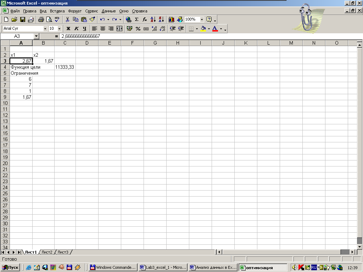Switch to Windows Commander taskbar button
Screen dimensions: 363x272
pos(113,267)
